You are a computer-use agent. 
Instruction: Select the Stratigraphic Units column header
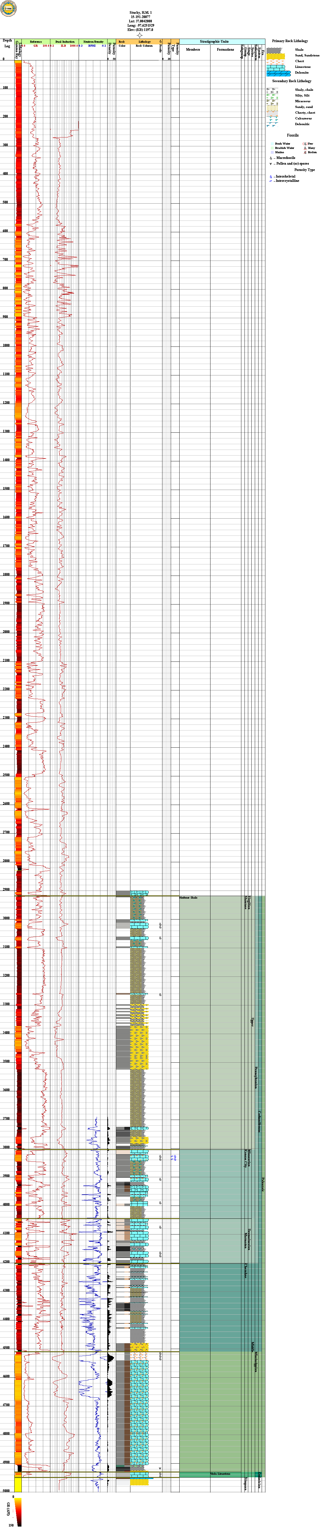(x=214, y=42)
